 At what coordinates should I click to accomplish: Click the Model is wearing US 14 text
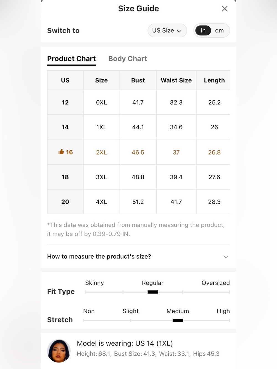tap(125, 343)
